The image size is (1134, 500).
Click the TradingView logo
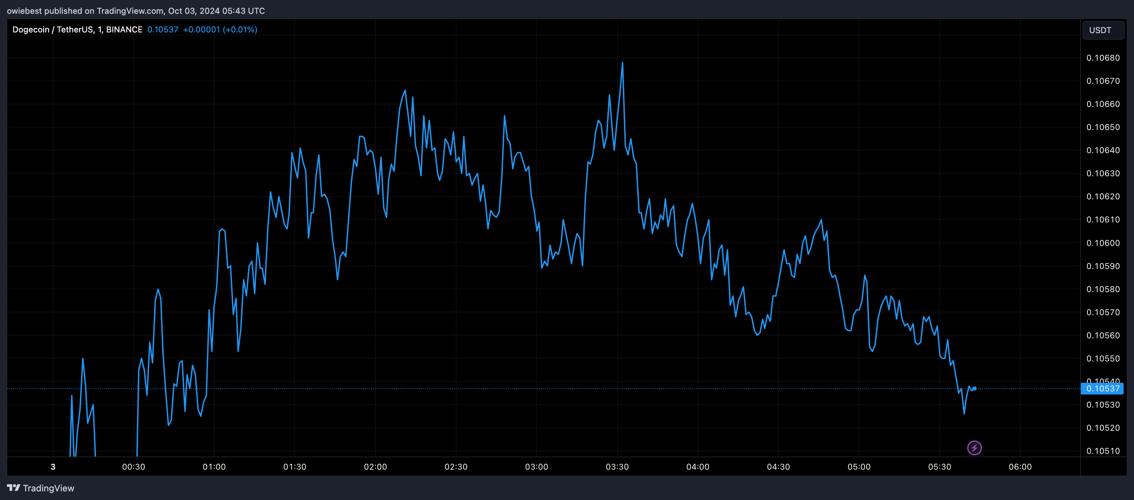tap(40, 488)
